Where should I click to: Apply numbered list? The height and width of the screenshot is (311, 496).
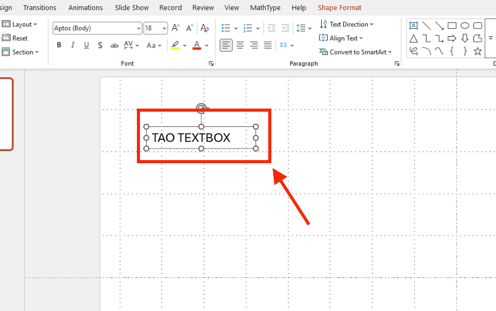(x=247, y=28)
